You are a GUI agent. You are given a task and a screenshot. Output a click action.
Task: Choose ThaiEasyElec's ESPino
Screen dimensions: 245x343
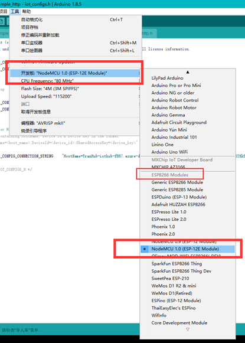[188, 308]
